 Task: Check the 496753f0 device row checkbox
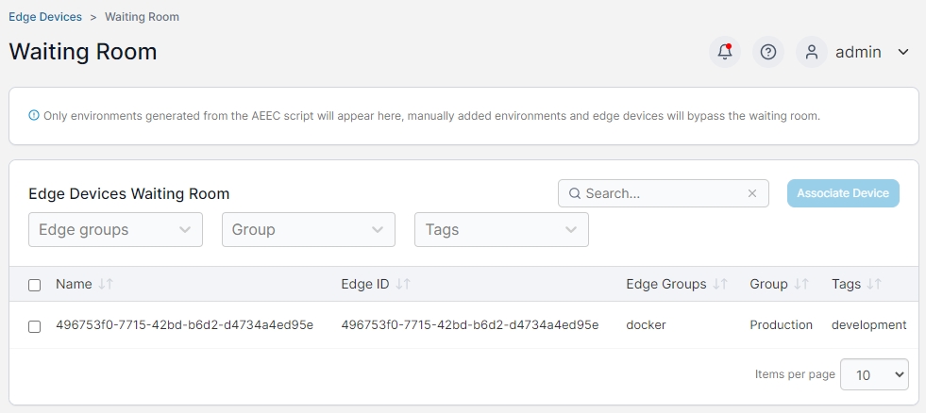35,326
